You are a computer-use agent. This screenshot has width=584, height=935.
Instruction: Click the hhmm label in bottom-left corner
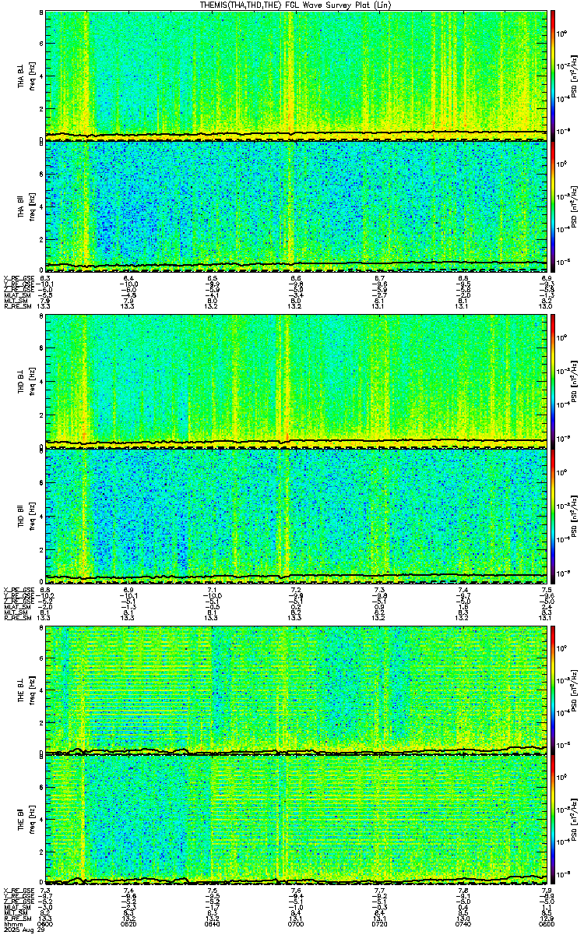[x=11, y=924]
